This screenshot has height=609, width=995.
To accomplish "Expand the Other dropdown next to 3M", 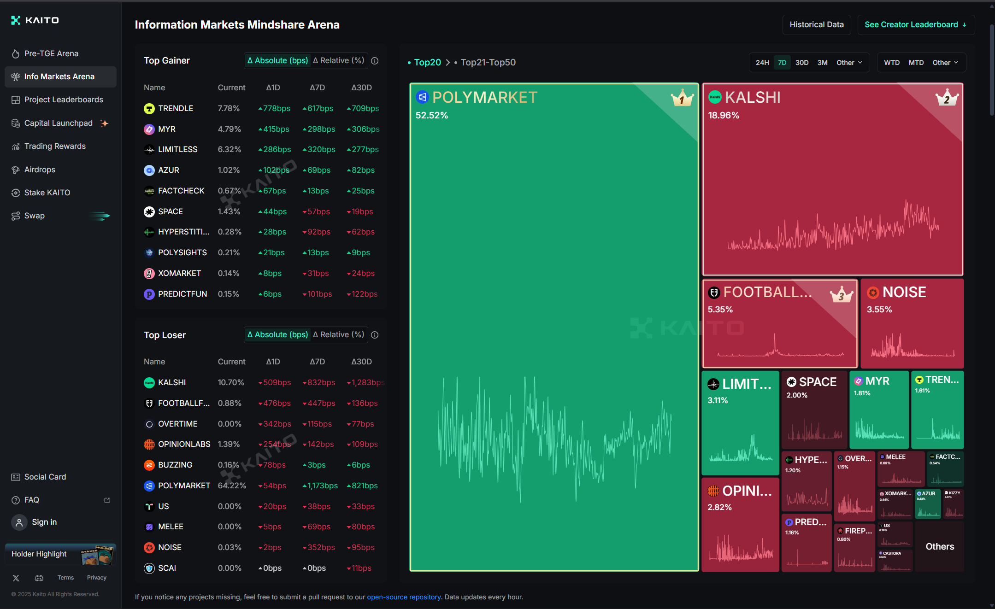I will click(x=849, y=63).
